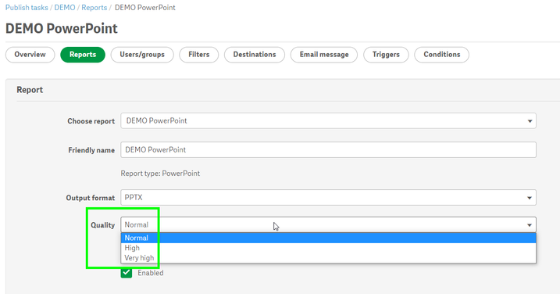Image resolution: width=560 pixels, height=294 pixels.
Task: Open the Reports breadcrumb link
Action: [x=95, y=8]
